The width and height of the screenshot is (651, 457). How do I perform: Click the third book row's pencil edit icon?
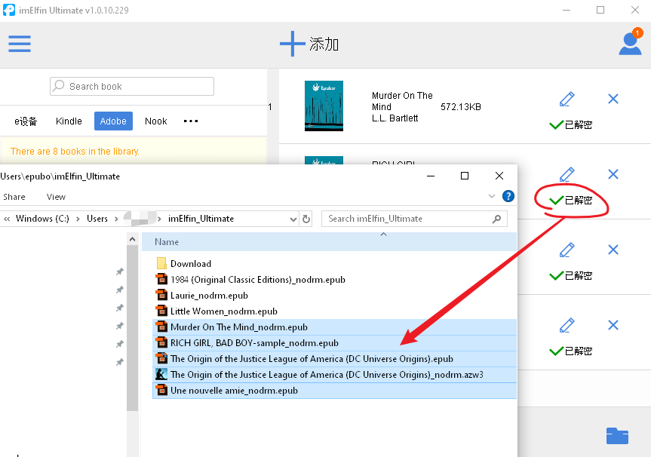coord(567,250)
